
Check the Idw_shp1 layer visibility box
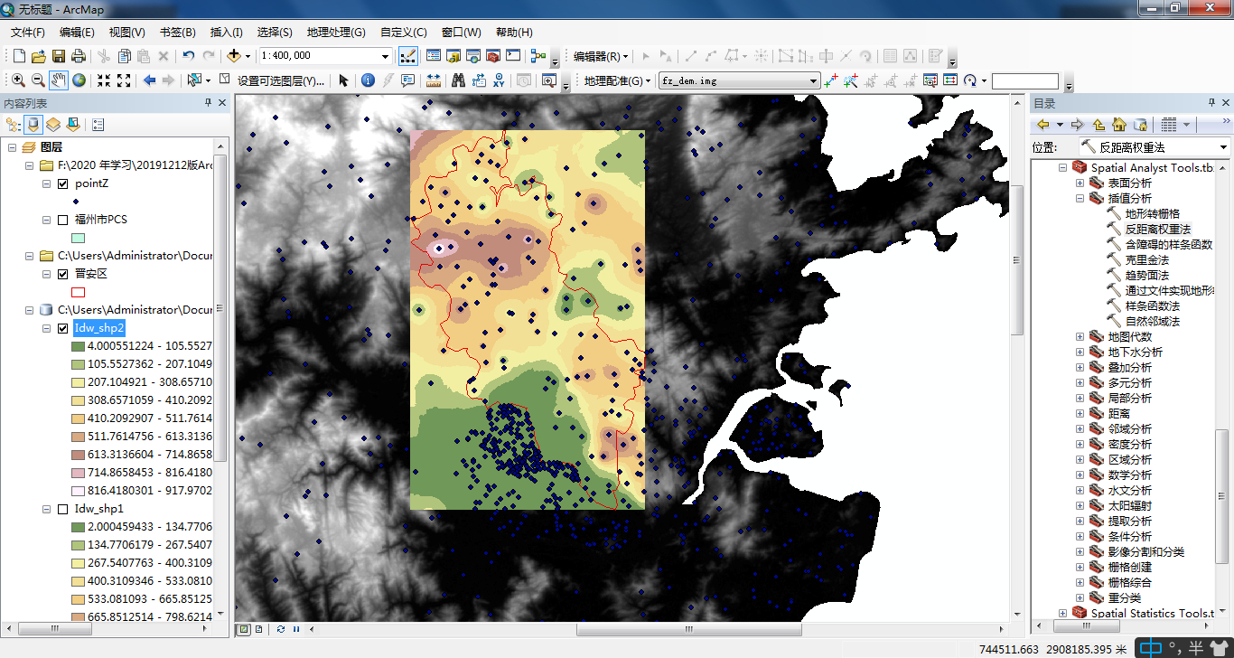[x=61, y=508]
